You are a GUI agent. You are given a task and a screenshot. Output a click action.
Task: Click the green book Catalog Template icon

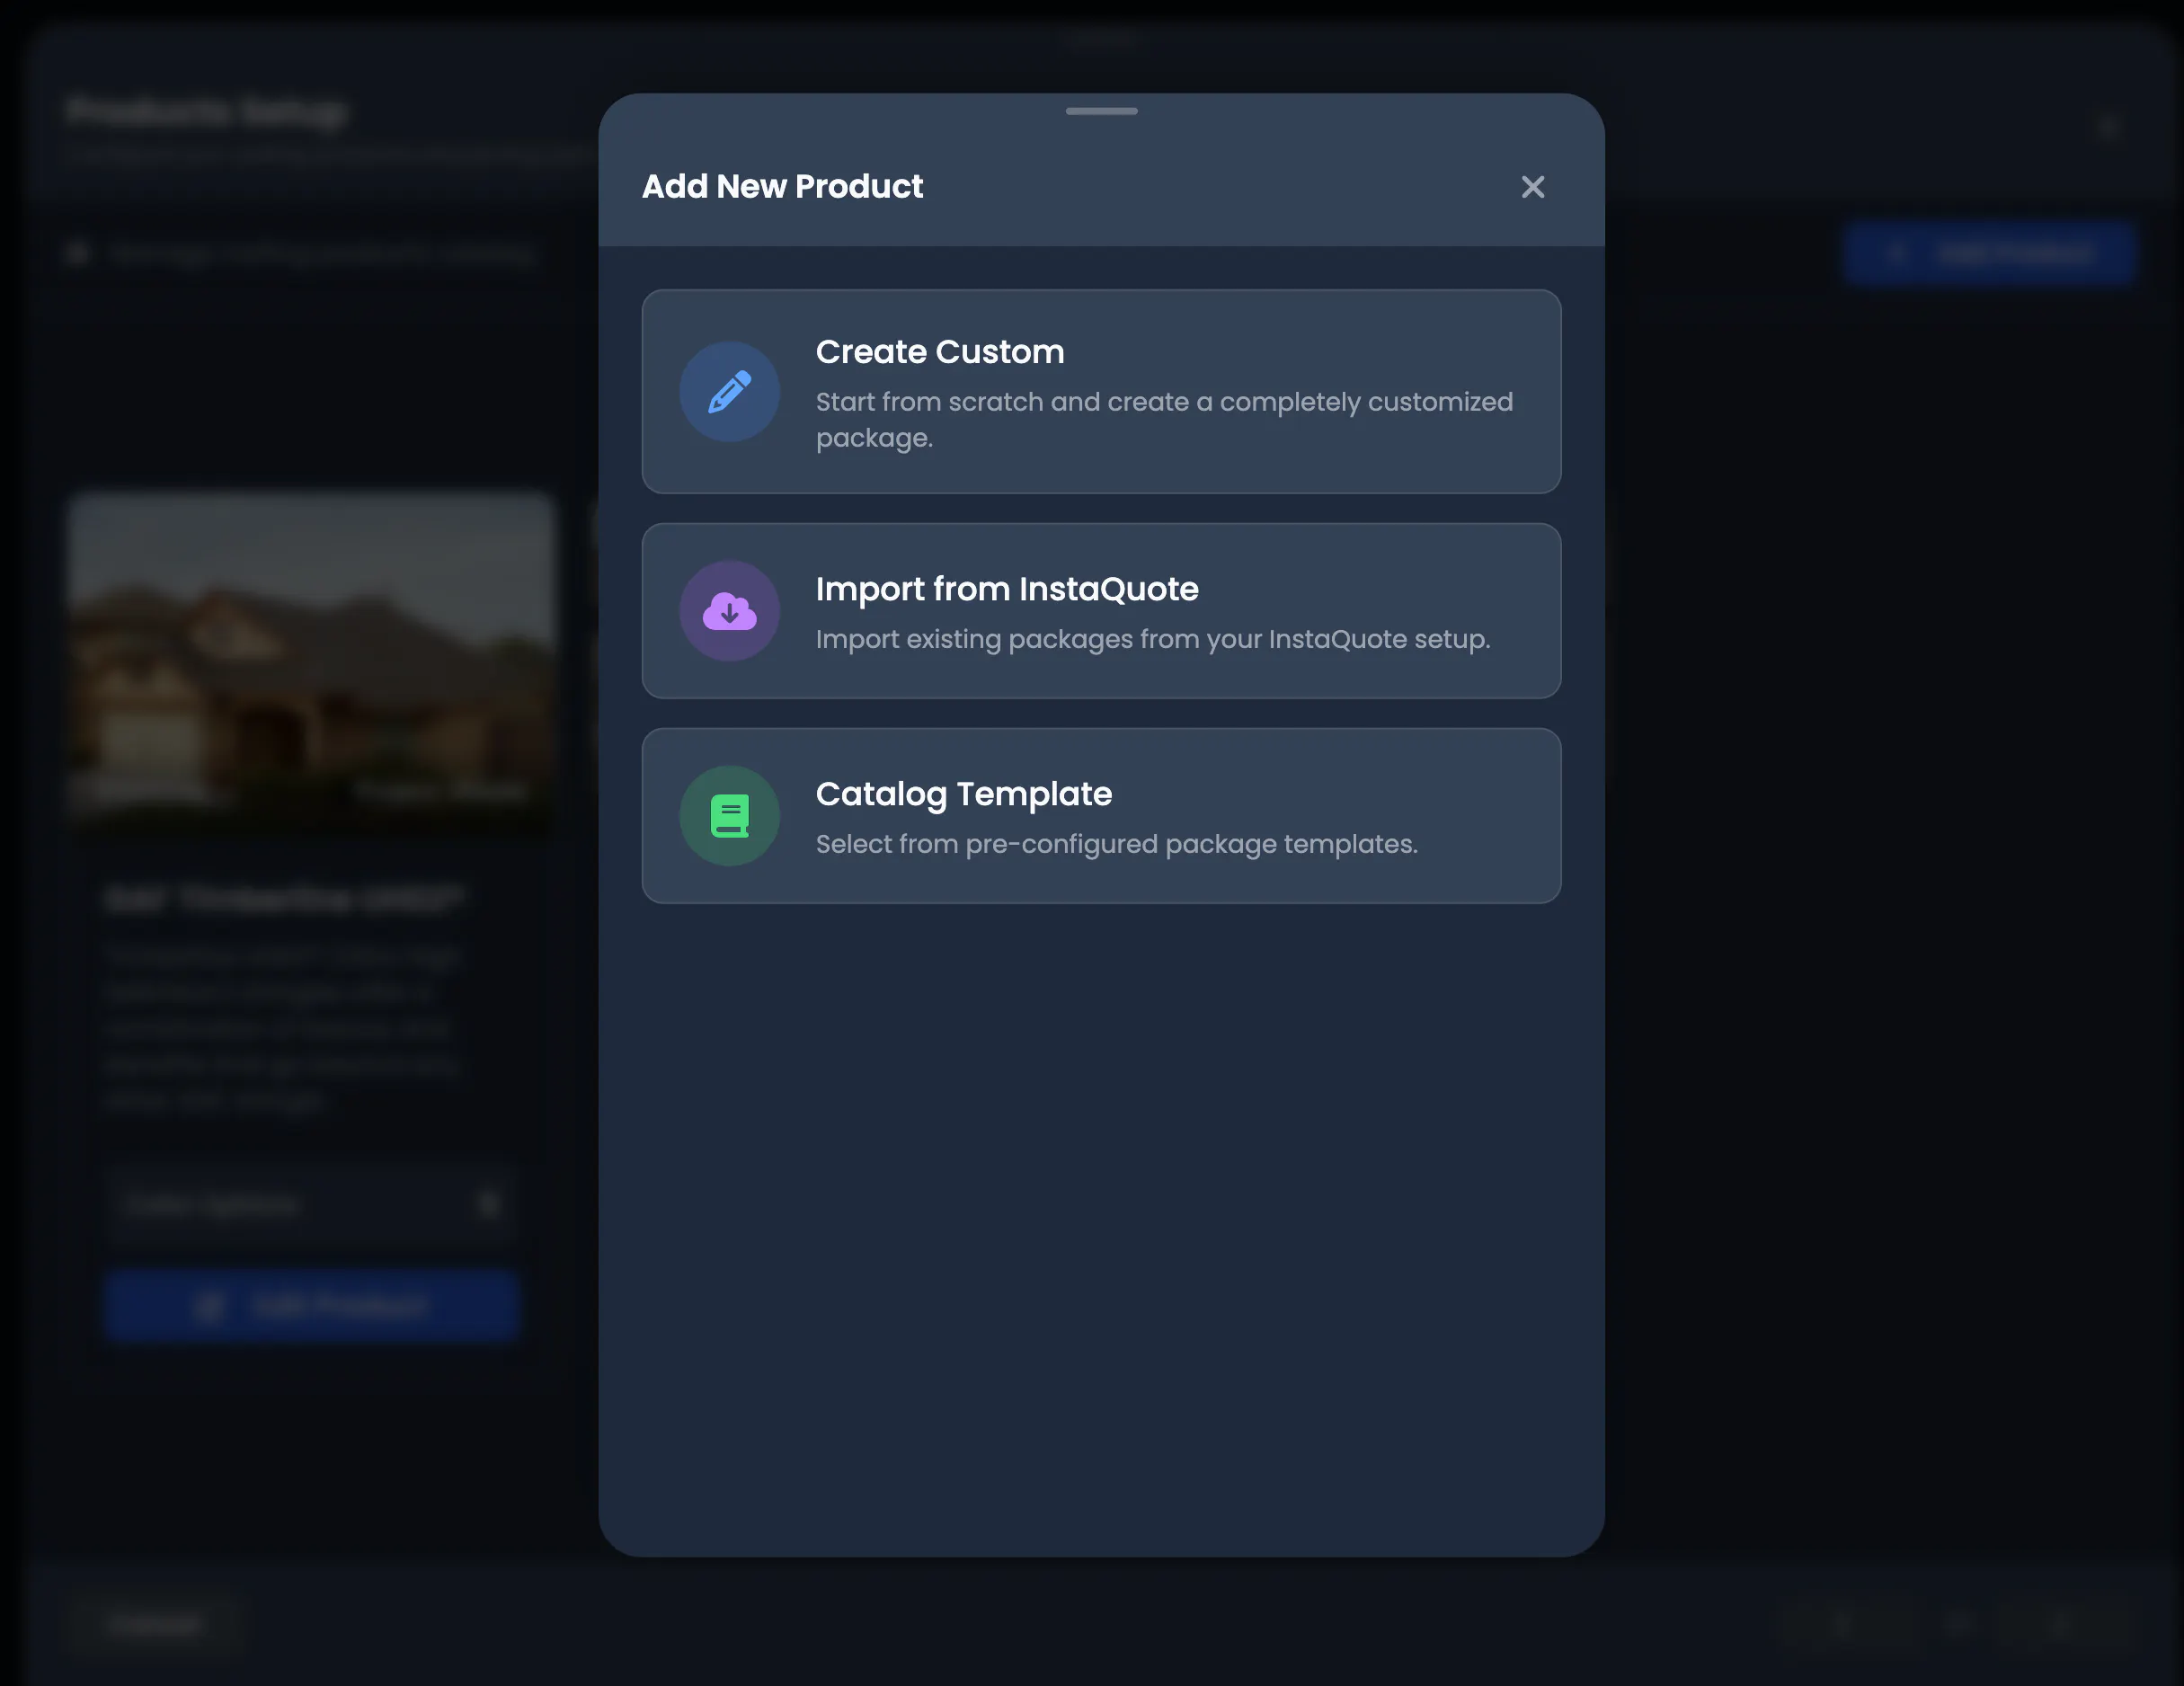(x=729, y=816)
